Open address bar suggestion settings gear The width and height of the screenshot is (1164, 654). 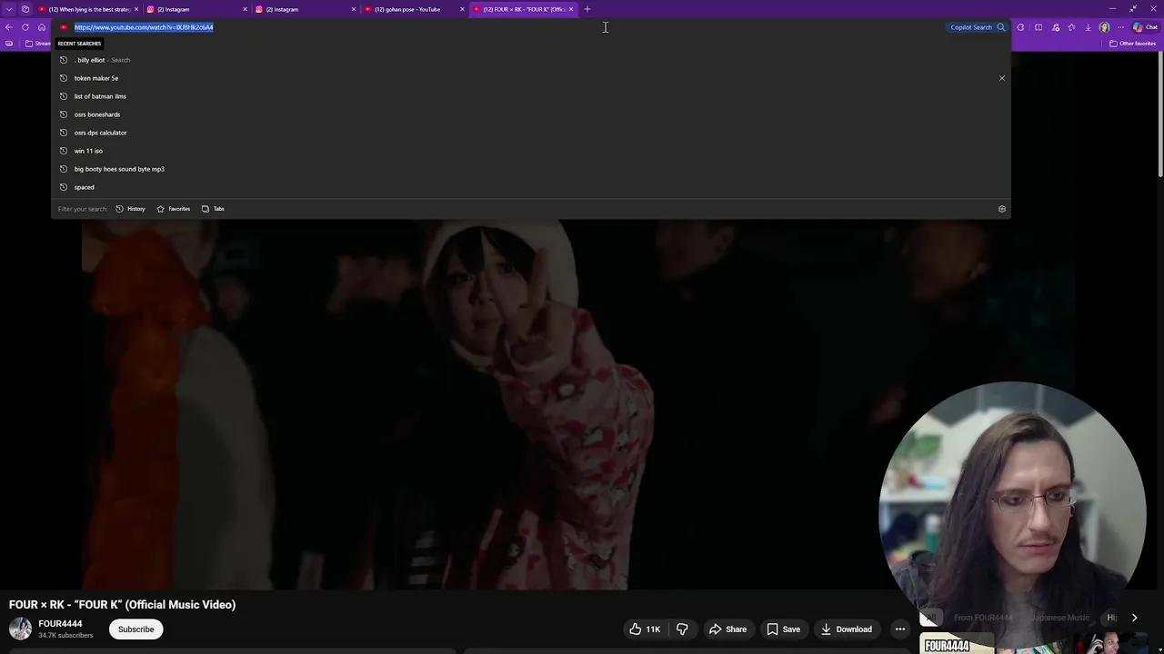(x=1002, y=209)
